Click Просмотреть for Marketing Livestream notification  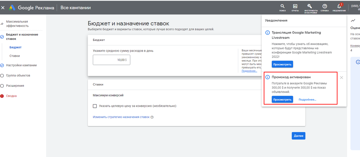[x=282, y=64]
